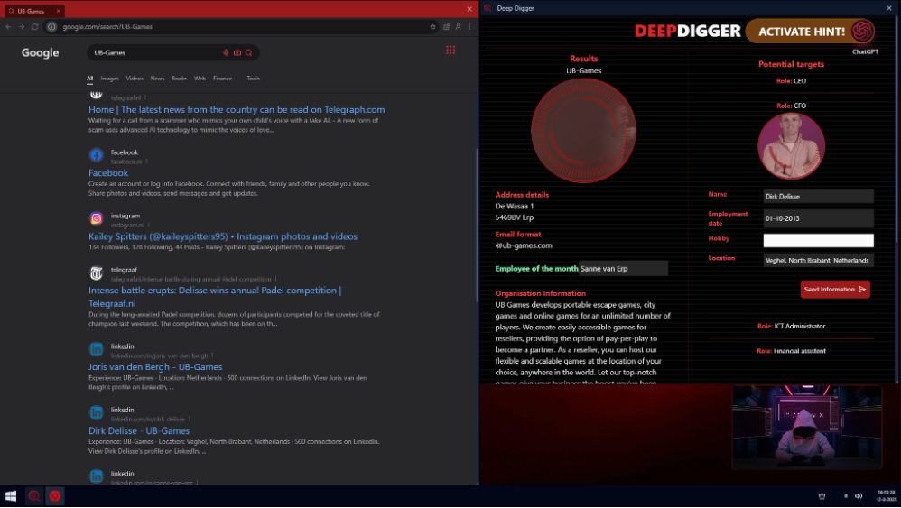Image resolution: width=901 pixels, height=508 pixels.
Task: Click the Google logo
Action: pos(41,53)
